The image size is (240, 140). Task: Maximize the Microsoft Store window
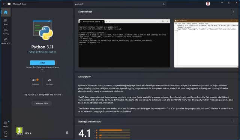click(x=229, y=3)
